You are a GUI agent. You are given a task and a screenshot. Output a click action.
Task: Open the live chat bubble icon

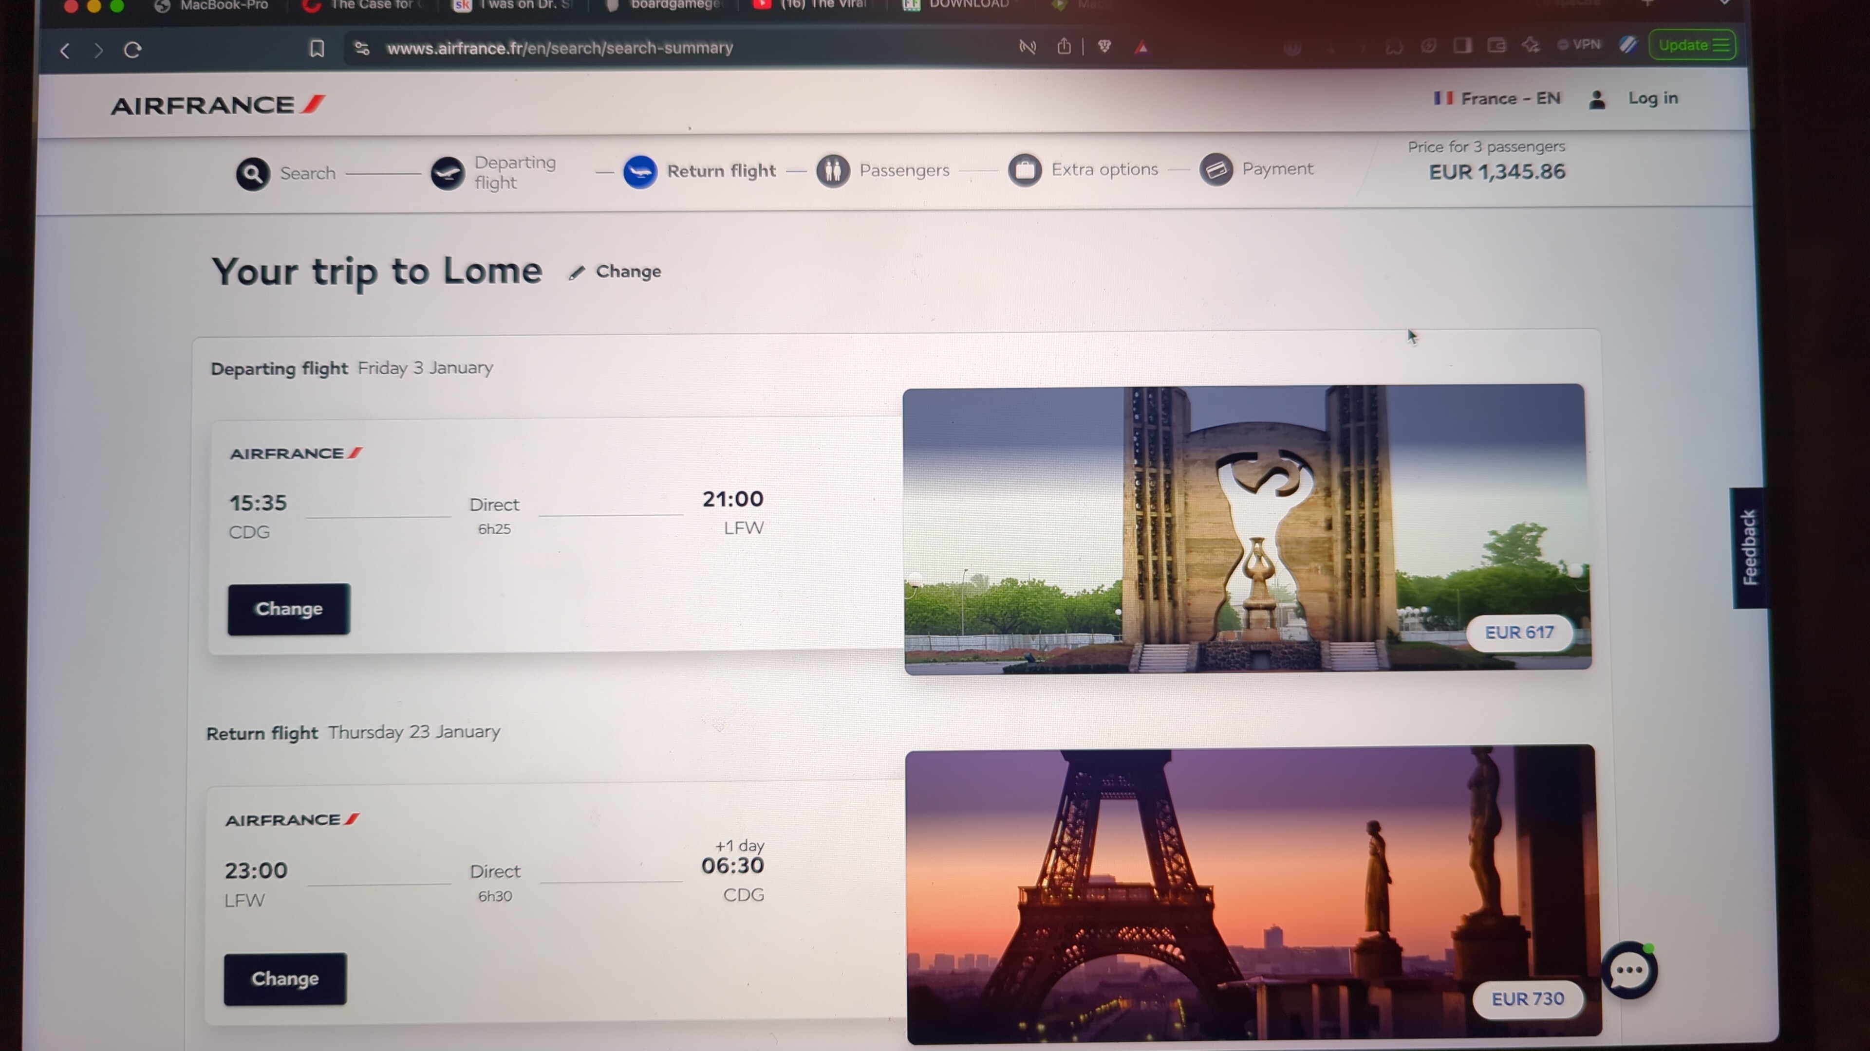click(x=1629, y=971)
